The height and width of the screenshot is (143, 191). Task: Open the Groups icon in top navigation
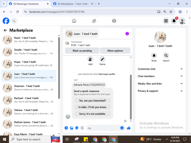point(114,21)
